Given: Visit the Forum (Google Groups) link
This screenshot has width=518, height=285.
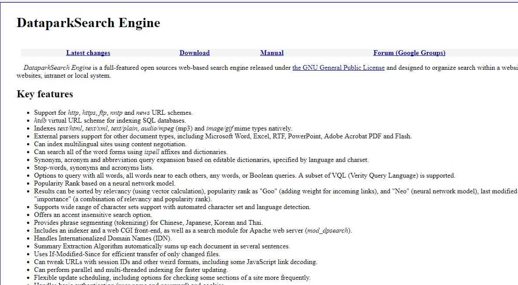Looking at the screenshot, I should pos(409,53).
